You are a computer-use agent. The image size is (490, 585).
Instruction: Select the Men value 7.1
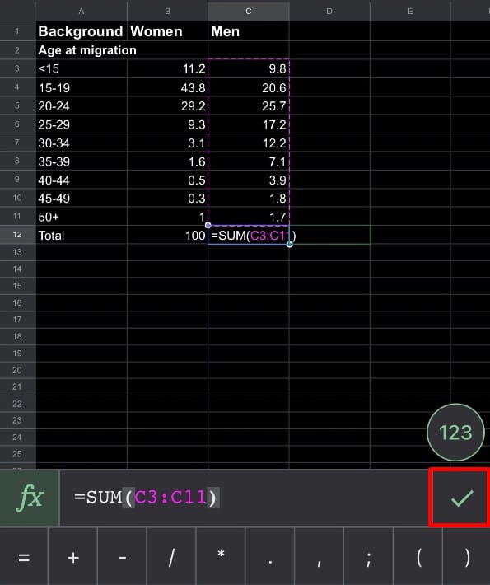249,161
